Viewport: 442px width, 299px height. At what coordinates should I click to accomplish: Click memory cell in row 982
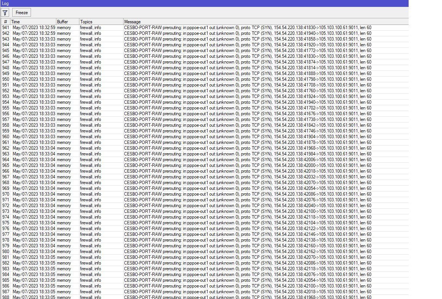pyautogui.click(x=64, y=263)
